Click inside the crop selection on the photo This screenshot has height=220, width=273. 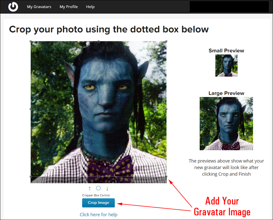coord(99,109)
